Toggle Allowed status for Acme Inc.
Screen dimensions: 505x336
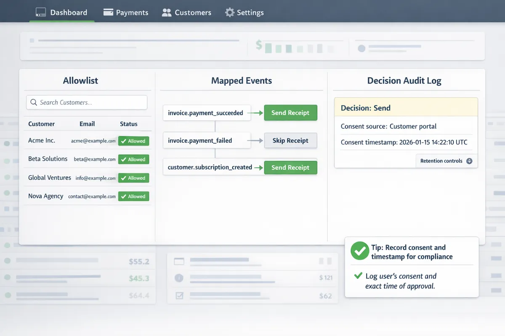point(133,141)
